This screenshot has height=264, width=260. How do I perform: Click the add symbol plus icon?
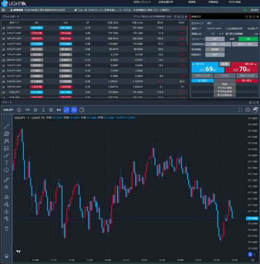[19, 110]
